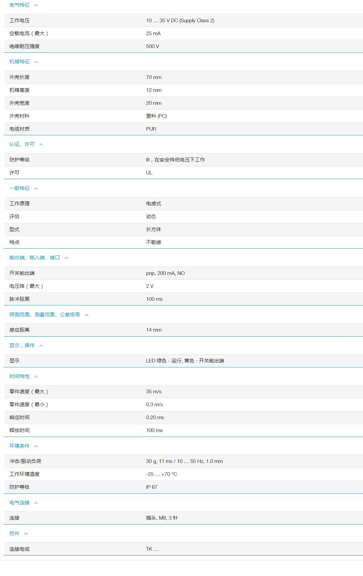The width and height of the screenshot is (363, 576).
Task: Click the chevron beside 认证、许可
Action: pos(41,145)
